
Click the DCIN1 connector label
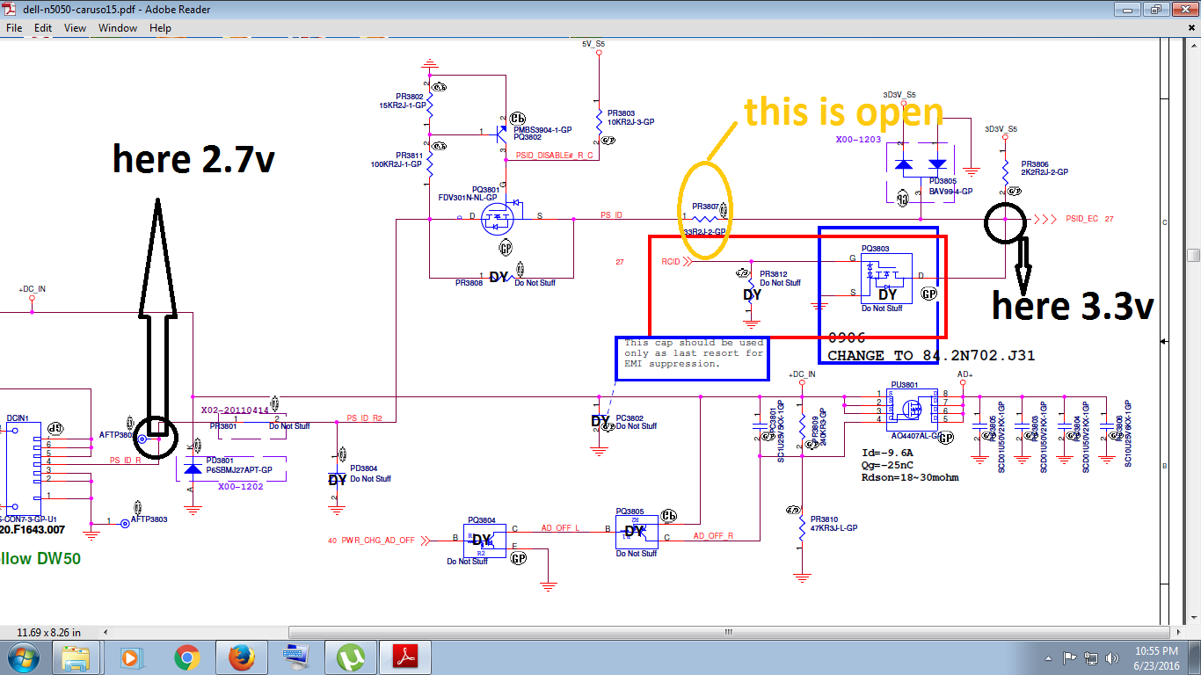click(18, 418)
